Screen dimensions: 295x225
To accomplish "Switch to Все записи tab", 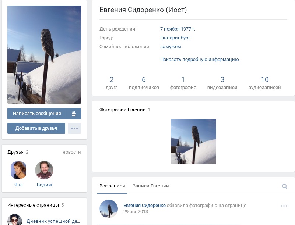I will pos(112,186).
